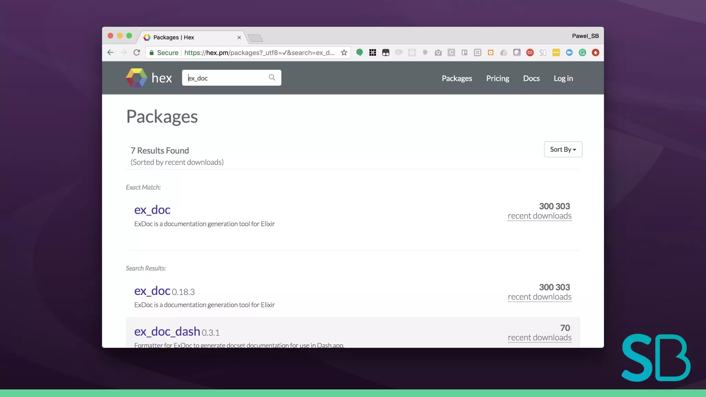Bookmark page with the star icon
This screenshot has width=706, height=397.
tap(344, 53)
